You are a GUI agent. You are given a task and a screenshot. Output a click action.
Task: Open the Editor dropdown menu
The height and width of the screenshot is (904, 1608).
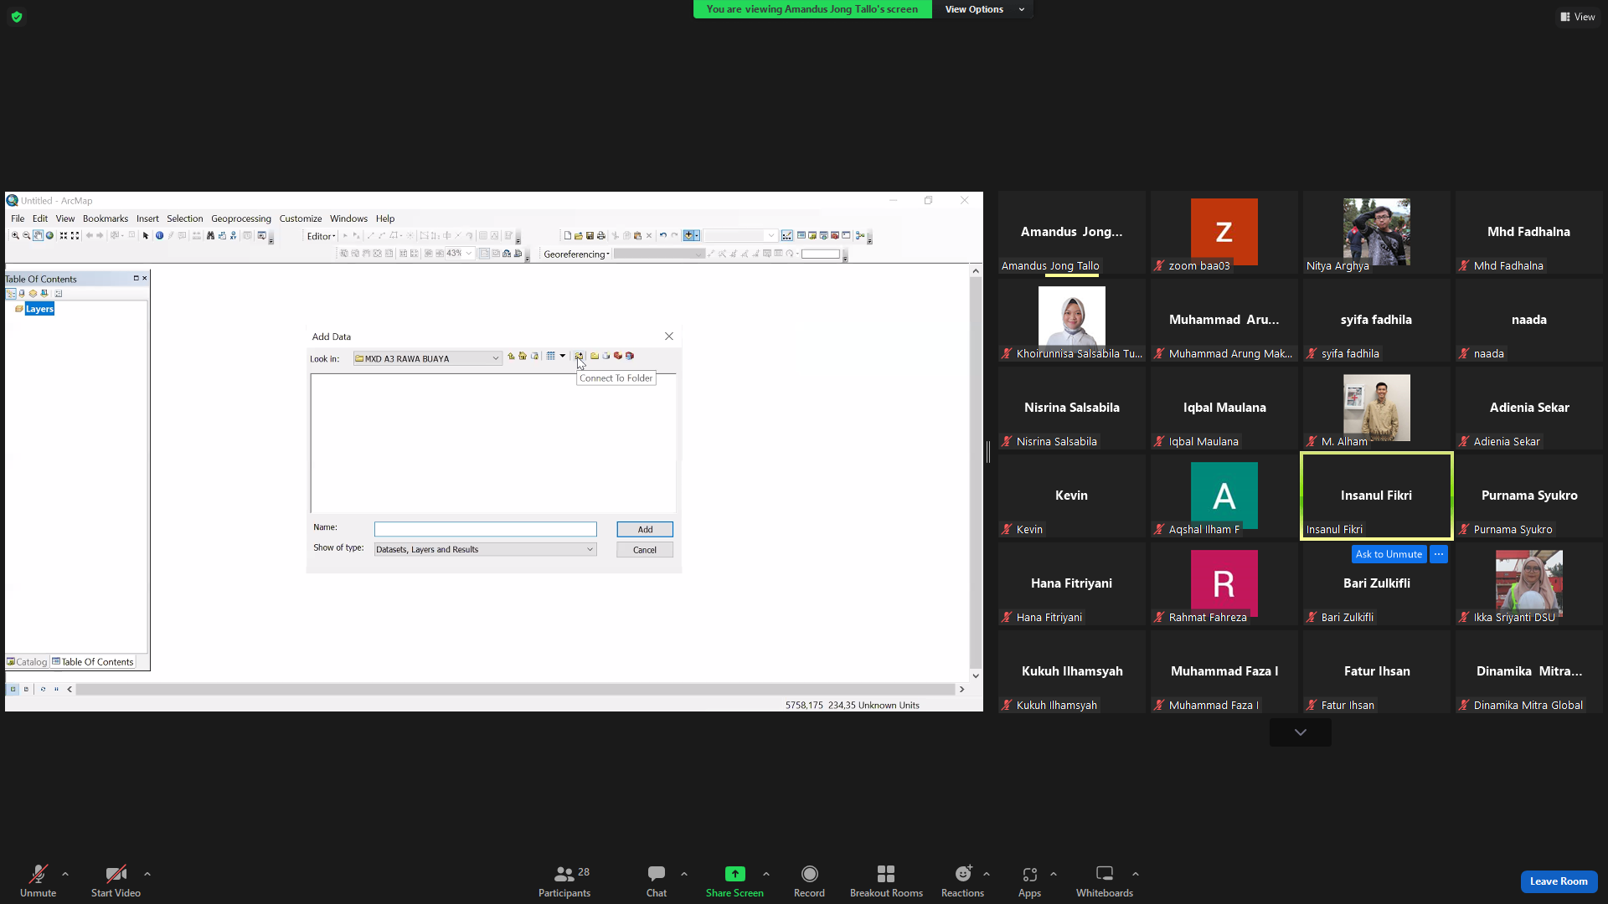click(x=321, y=236)
